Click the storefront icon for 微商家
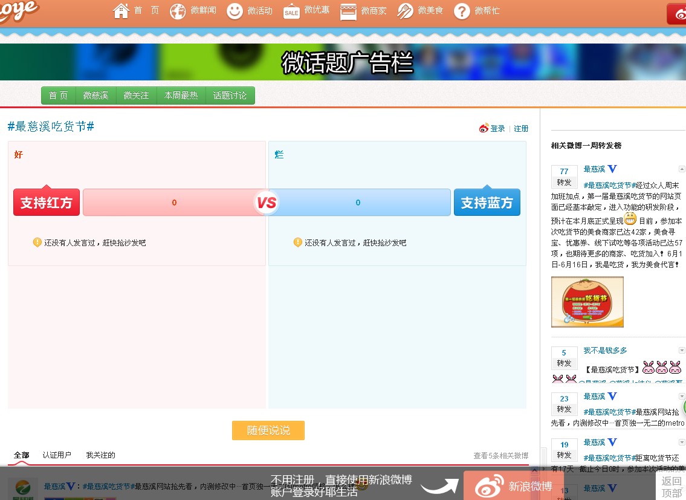 click(x=348, y=11)
